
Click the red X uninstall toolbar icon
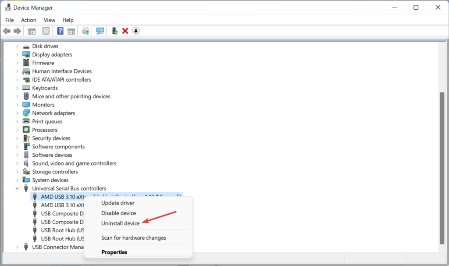pos(125,31)
